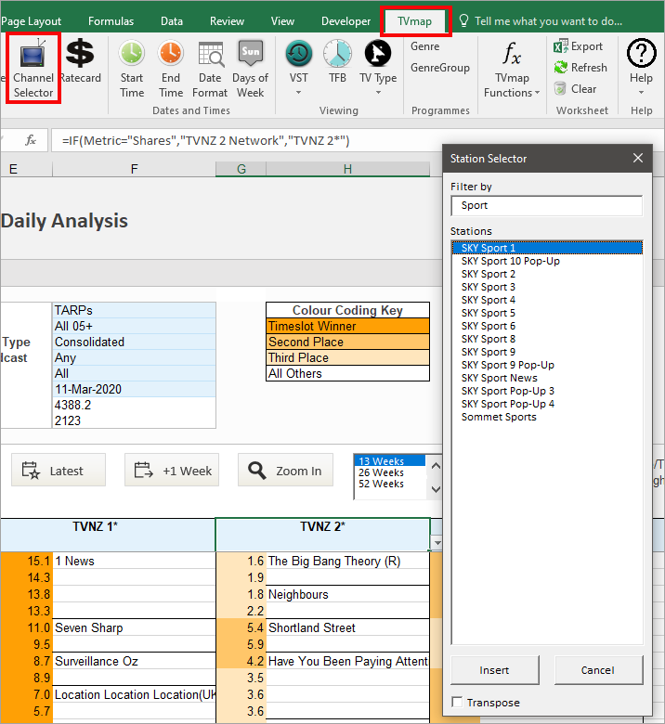The width and height of the screenshot is (665, 724).
Task: Select the TFB clock icon
Action: (337, 62)
